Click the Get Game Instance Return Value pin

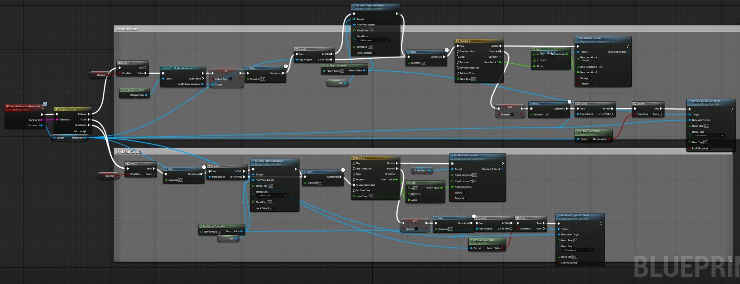146,95
